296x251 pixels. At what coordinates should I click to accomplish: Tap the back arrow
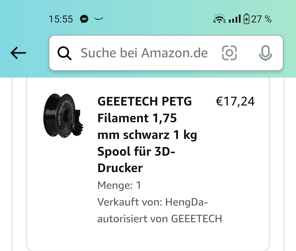click(x=18, y=53)
